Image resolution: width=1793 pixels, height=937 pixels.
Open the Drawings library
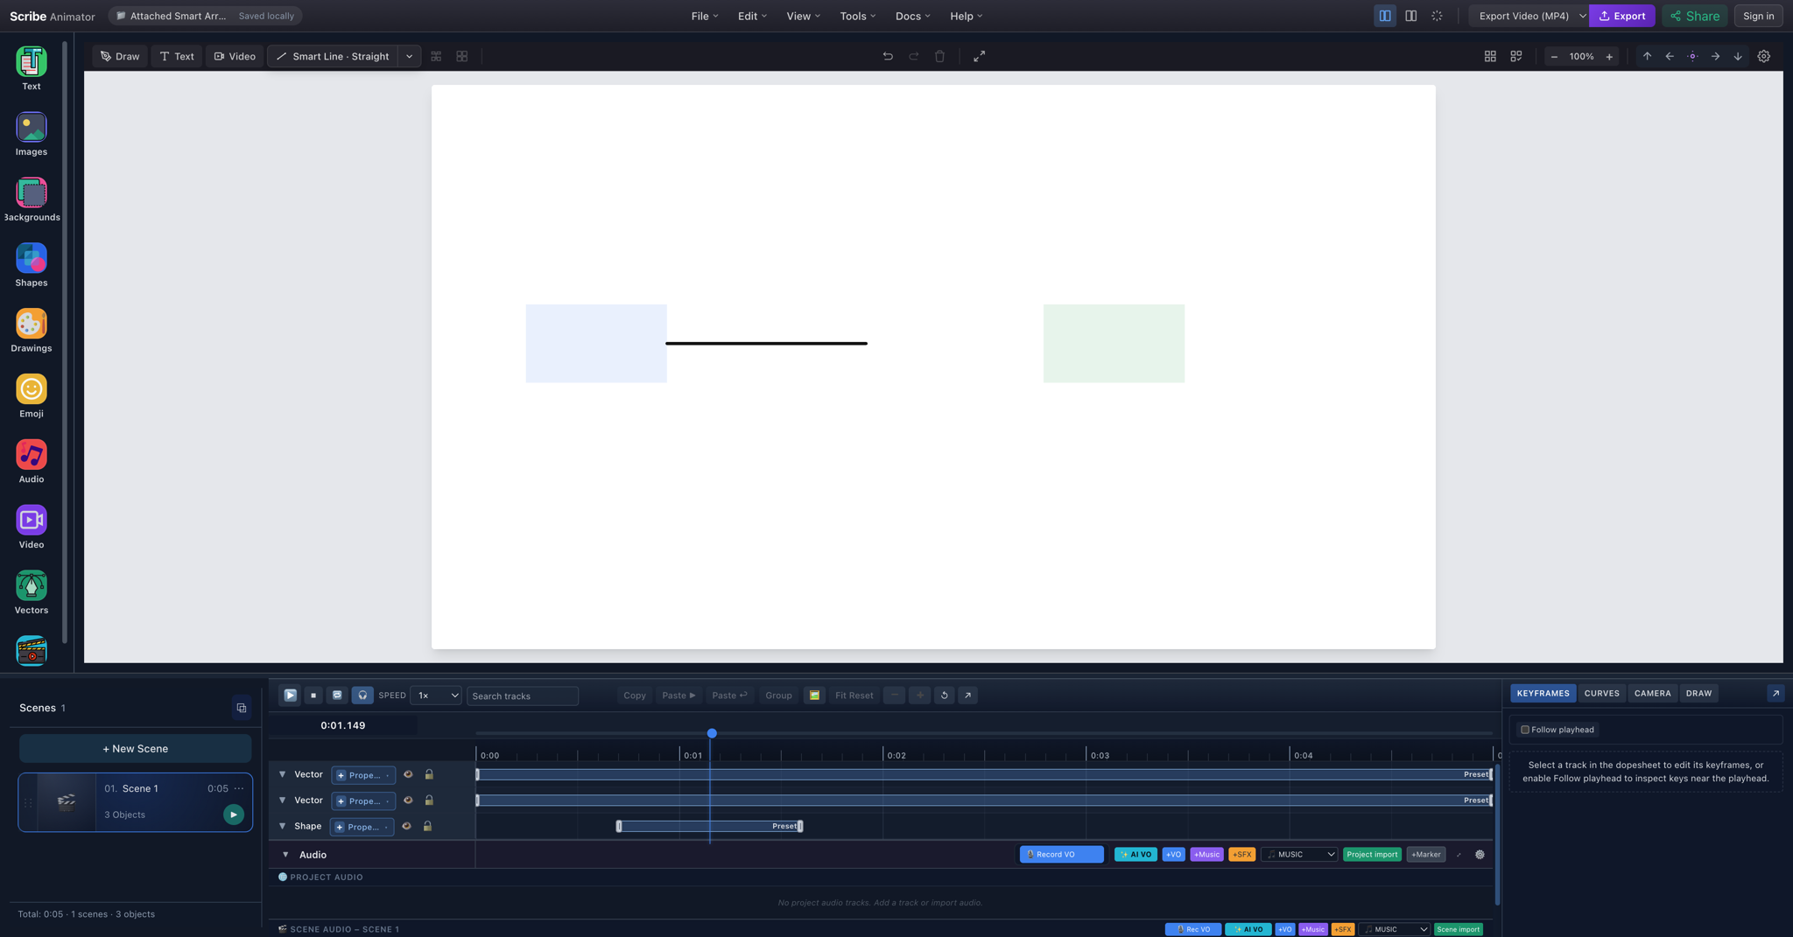pyautogui.click(x=32, y=331)
